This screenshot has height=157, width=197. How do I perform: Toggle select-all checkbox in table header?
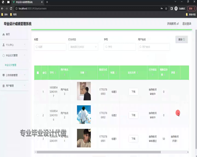click(38, 73)
